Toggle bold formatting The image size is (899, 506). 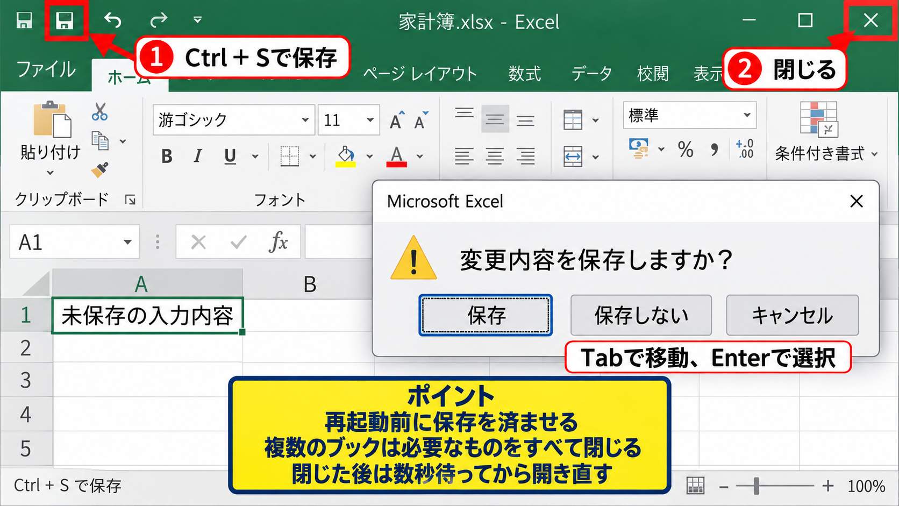(167, 156)
